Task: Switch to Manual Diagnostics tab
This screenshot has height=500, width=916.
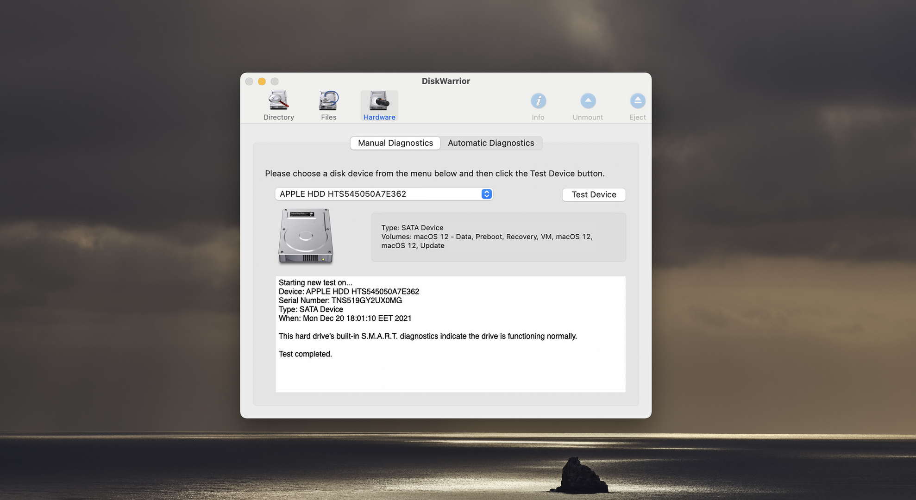Action: pos(395,143)
